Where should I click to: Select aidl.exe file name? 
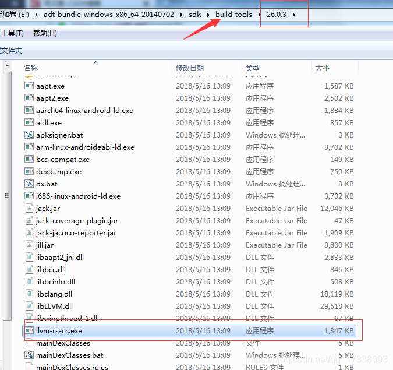pyautogui.click(x=49, y=122)
